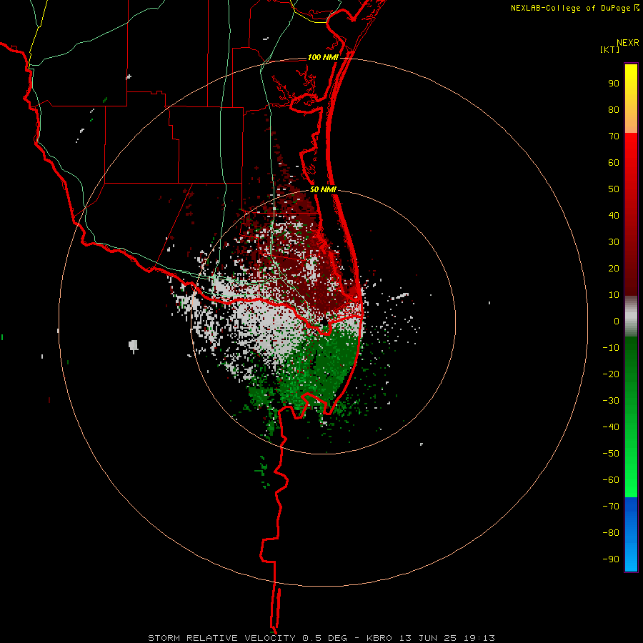Click the 80 value on the velocity scale
643x643 pixels.
614,110
